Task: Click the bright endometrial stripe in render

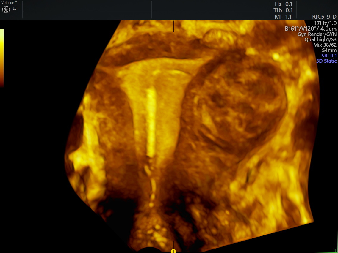Action: (151, 122)
